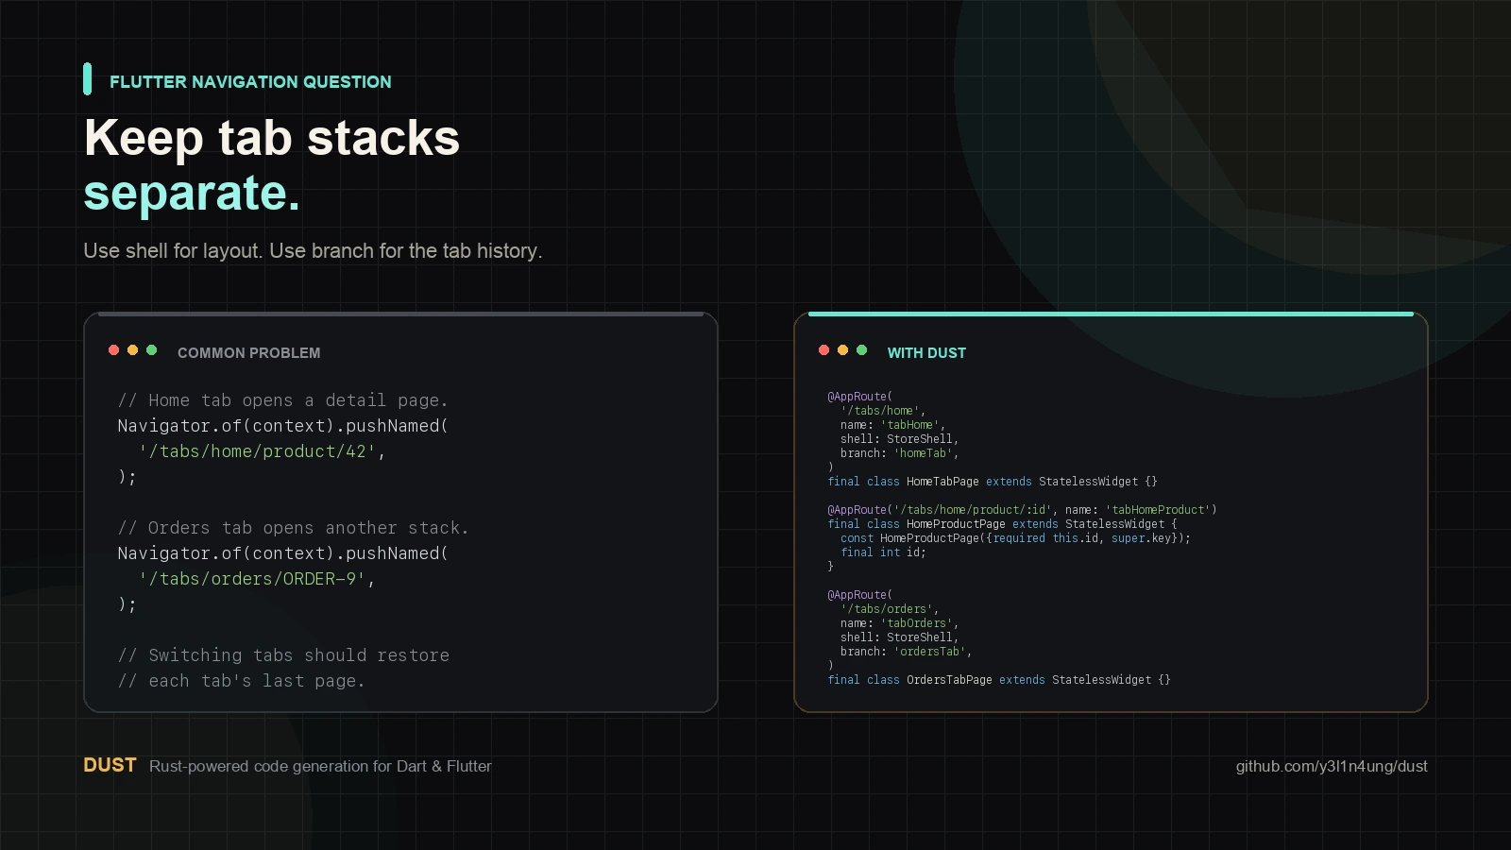The width and height of the screenshot is (1511, 850).
Task: Click the teal accent bar beside Flutter Navigation Question
Action: tap(87, 79)
